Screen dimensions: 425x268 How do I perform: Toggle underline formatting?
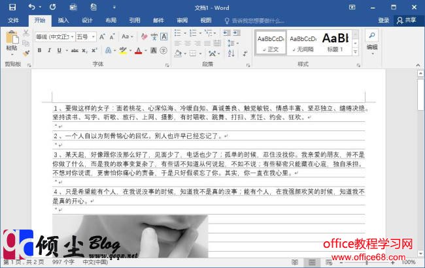tap(59, 50)
